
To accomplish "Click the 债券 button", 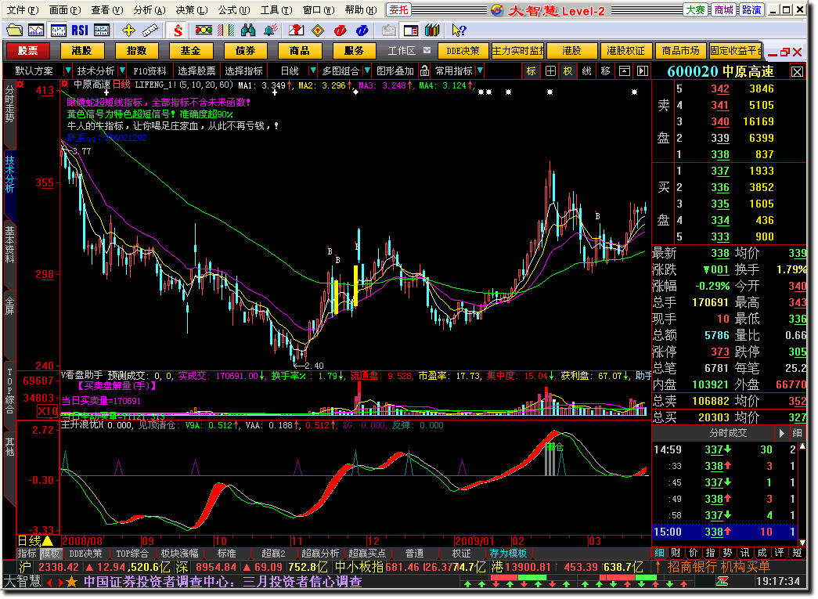I will coord(245,51).
